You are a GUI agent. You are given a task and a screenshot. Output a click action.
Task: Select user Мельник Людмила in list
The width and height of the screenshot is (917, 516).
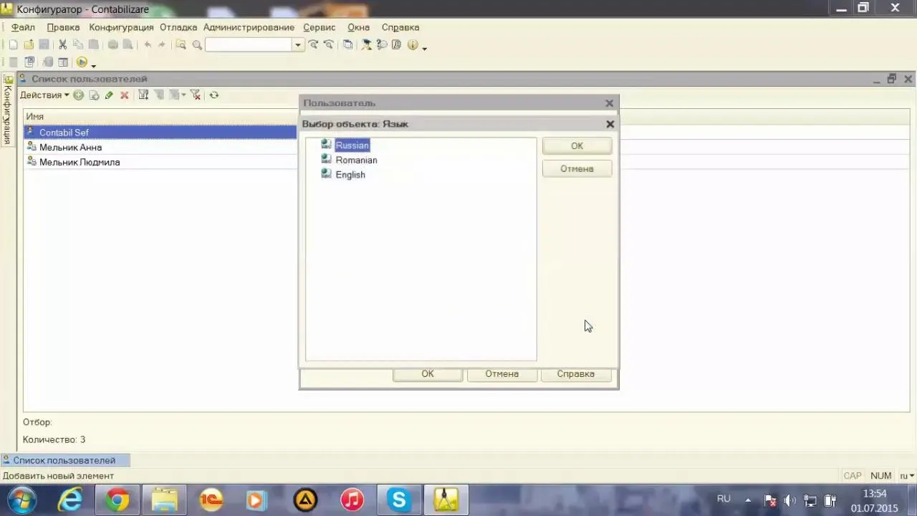pyautogui.click(x=160, y=162)
